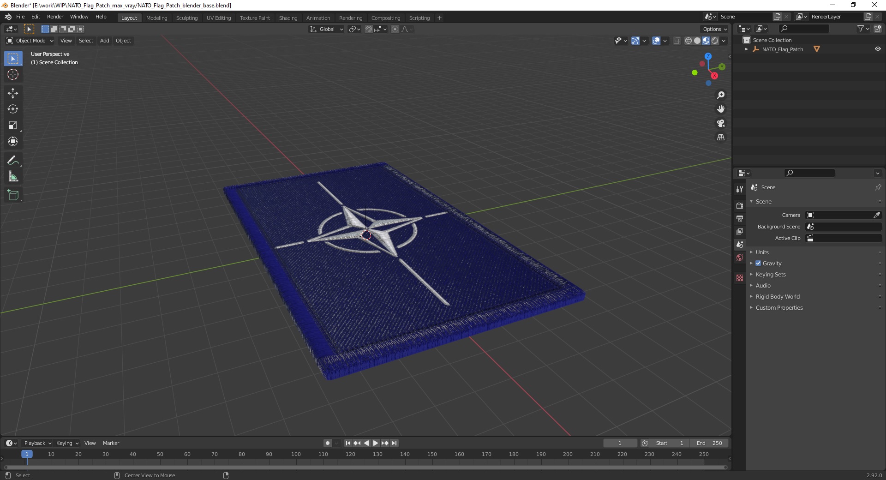Switch to rendered viewport shading
The height and width of the screenshot is (480, 886).
[715, 41]
